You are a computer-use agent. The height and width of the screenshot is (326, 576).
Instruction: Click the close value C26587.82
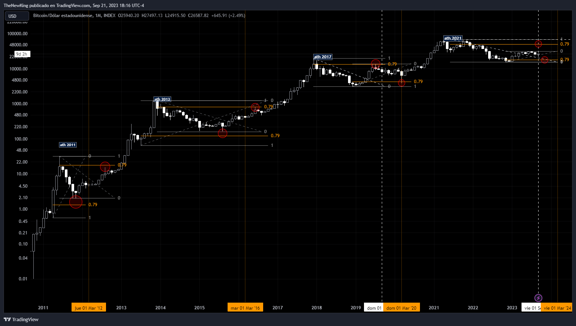click(198, 16)
